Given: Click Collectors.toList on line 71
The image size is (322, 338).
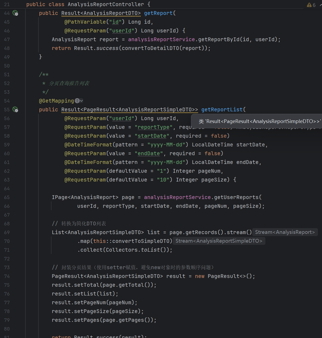Looking at the screenshot, I should (133, 250).
